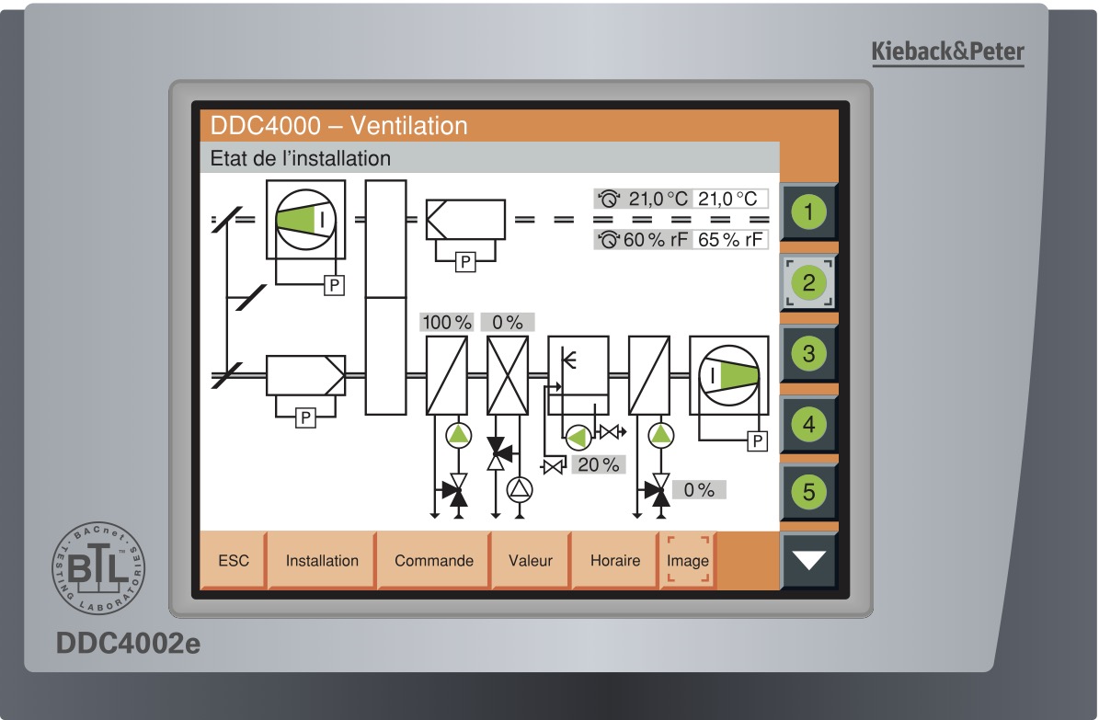Open the Valeur softkey
This screenshot has width=1099, height=720.
coord(531,560)
